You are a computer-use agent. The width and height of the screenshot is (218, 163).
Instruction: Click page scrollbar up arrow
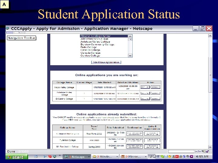coord(210,36)
